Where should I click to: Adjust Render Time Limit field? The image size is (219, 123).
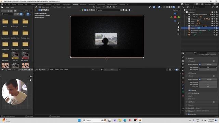click(x=208, y=87)
